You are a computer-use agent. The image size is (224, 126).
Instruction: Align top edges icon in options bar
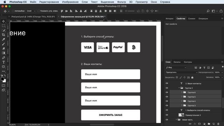click(x=62, y=11)
